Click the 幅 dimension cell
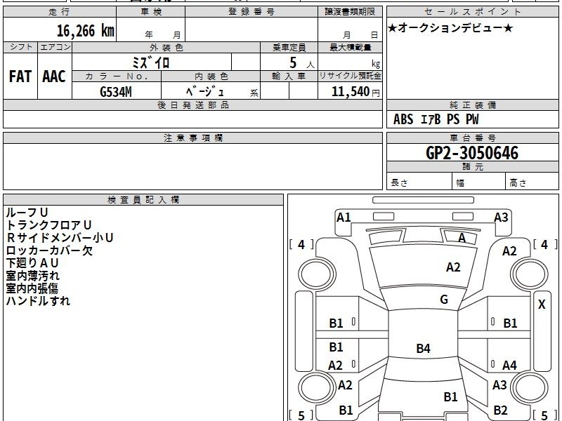Viewport: 562px width, 421px height. [479, 182]
